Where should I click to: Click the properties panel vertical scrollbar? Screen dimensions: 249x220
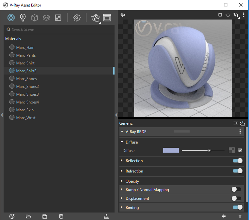coord(247,164)
